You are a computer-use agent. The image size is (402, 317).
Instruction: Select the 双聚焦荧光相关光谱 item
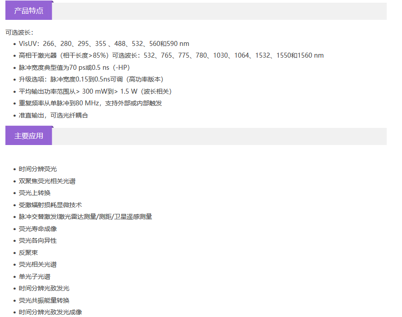pyautogui.click(x=47, y=181)
